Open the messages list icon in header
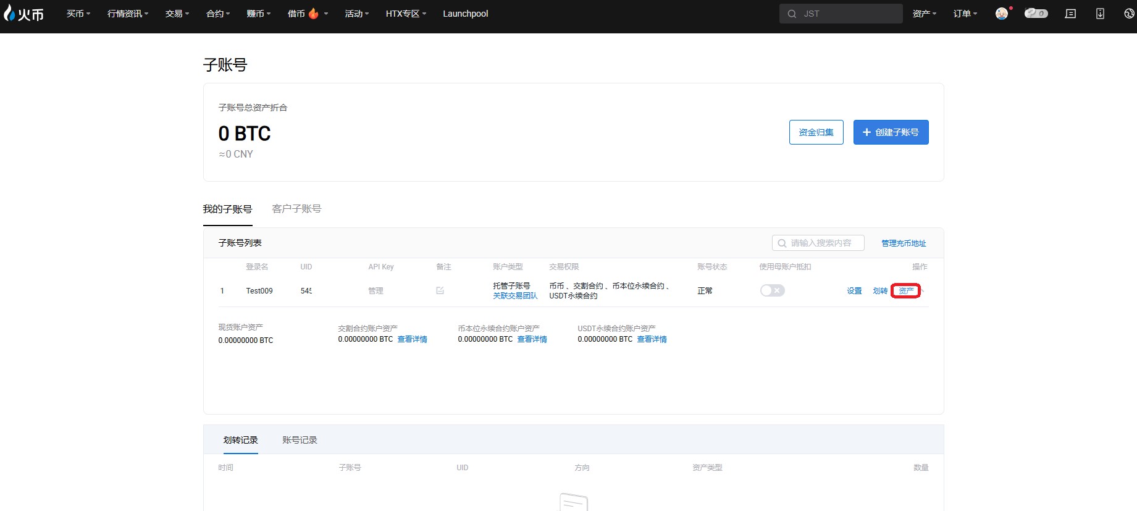This screenshot has height=511, width=1137. pyautogui.click(x=1070, y=14)
